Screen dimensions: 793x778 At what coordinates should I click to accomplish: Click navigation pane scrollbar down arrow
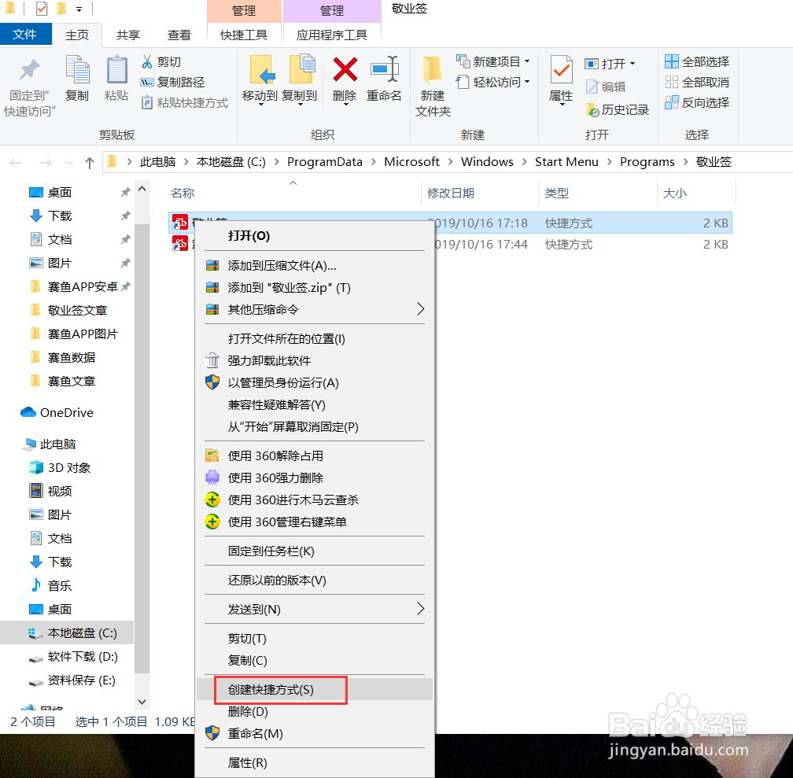[142, 702]
